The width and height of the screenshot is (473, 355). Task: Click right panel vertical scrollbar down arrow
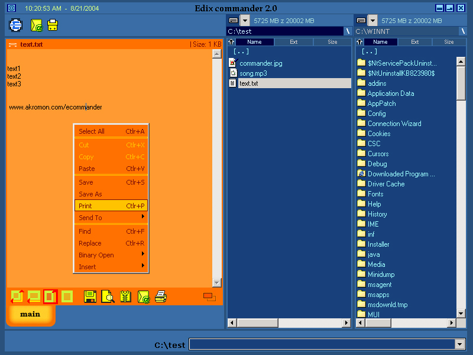point(461,314)
